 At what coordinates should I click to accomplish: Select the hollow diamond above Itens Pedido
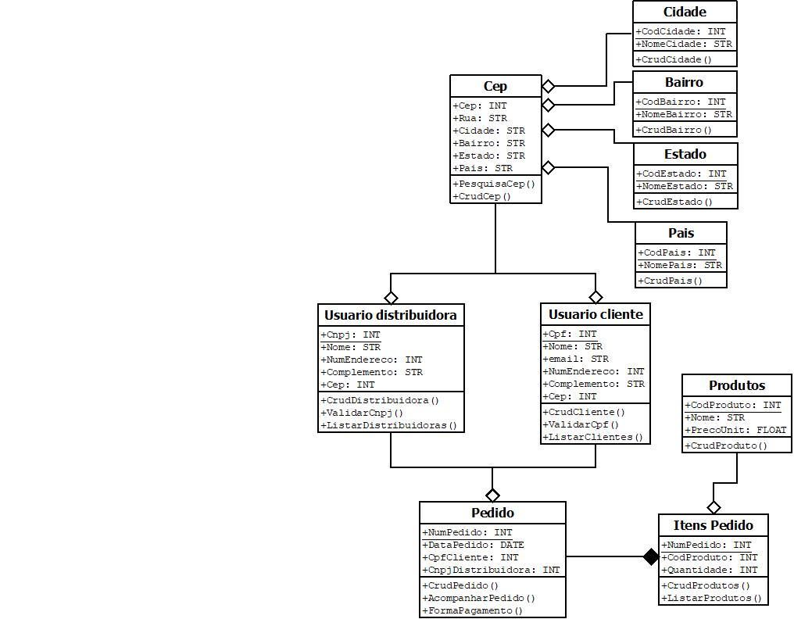[x=714, y=507]
